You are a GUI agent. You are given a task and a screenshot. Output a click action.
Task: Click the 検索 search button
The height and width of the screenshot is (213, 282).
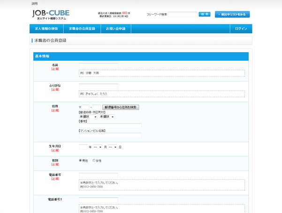(x=204, y=15)
